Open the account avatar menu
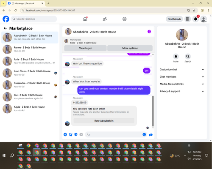Image resolution: width=212 pixels, height=169 pixels. pos(204,19)
